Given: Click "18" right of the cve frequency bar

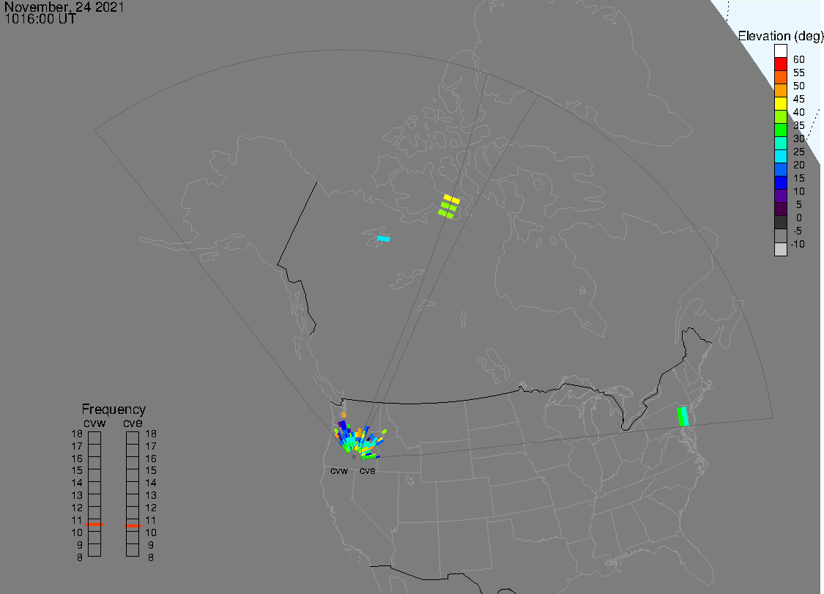Looking at the screenshot, I should pos(151,434).
